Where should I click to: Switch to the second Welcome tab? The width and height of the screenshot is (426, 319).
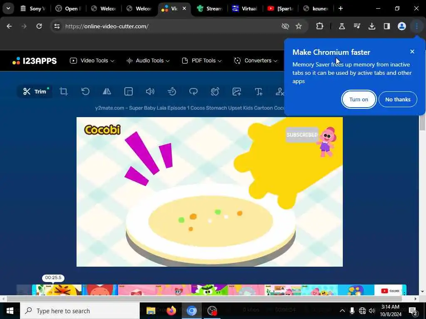[x=139, y=9]
